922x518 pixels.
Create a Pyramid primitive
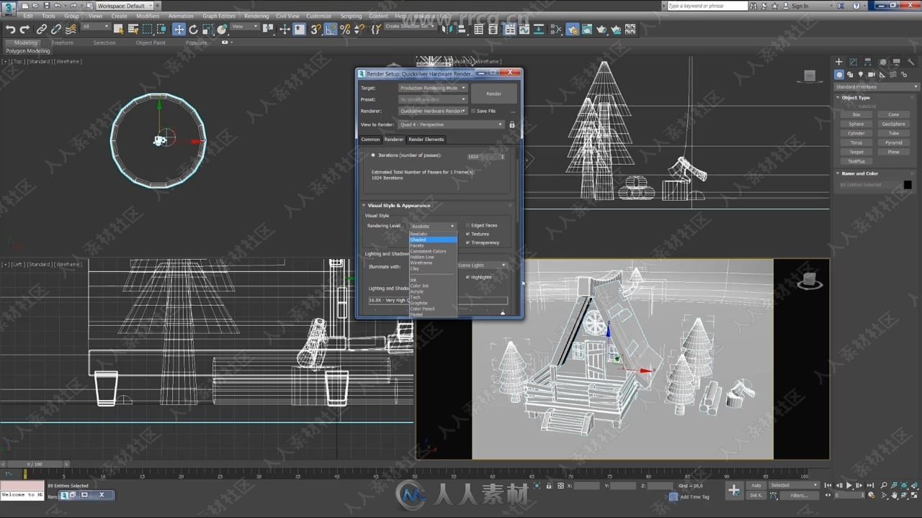click(893, 142)
